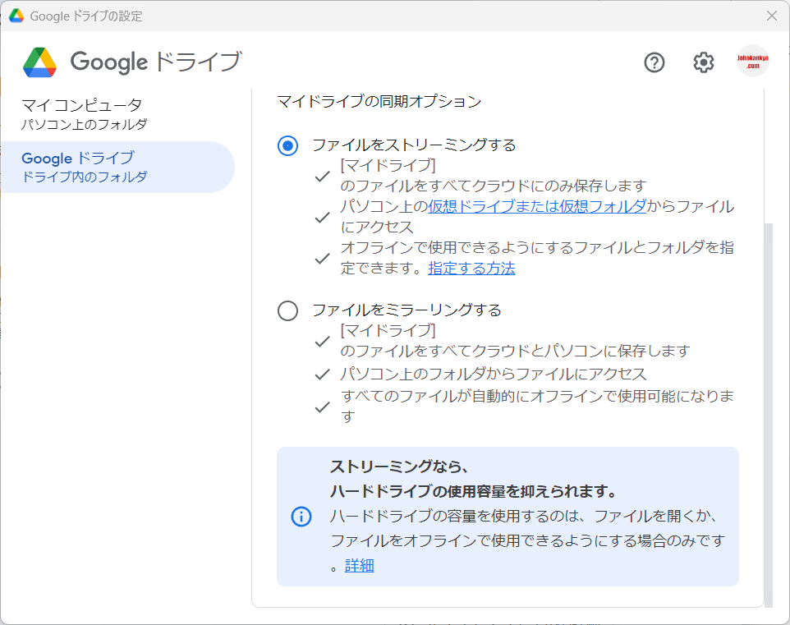Switch to マイコンピュータ in the sidebar
This screenshot has height=625, width=790.
click(82, 114)
